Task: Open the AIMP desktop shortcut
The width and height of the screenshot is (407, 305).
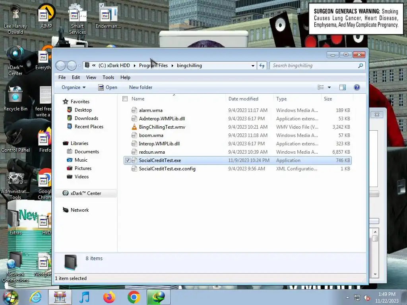Action: [46, 16]
